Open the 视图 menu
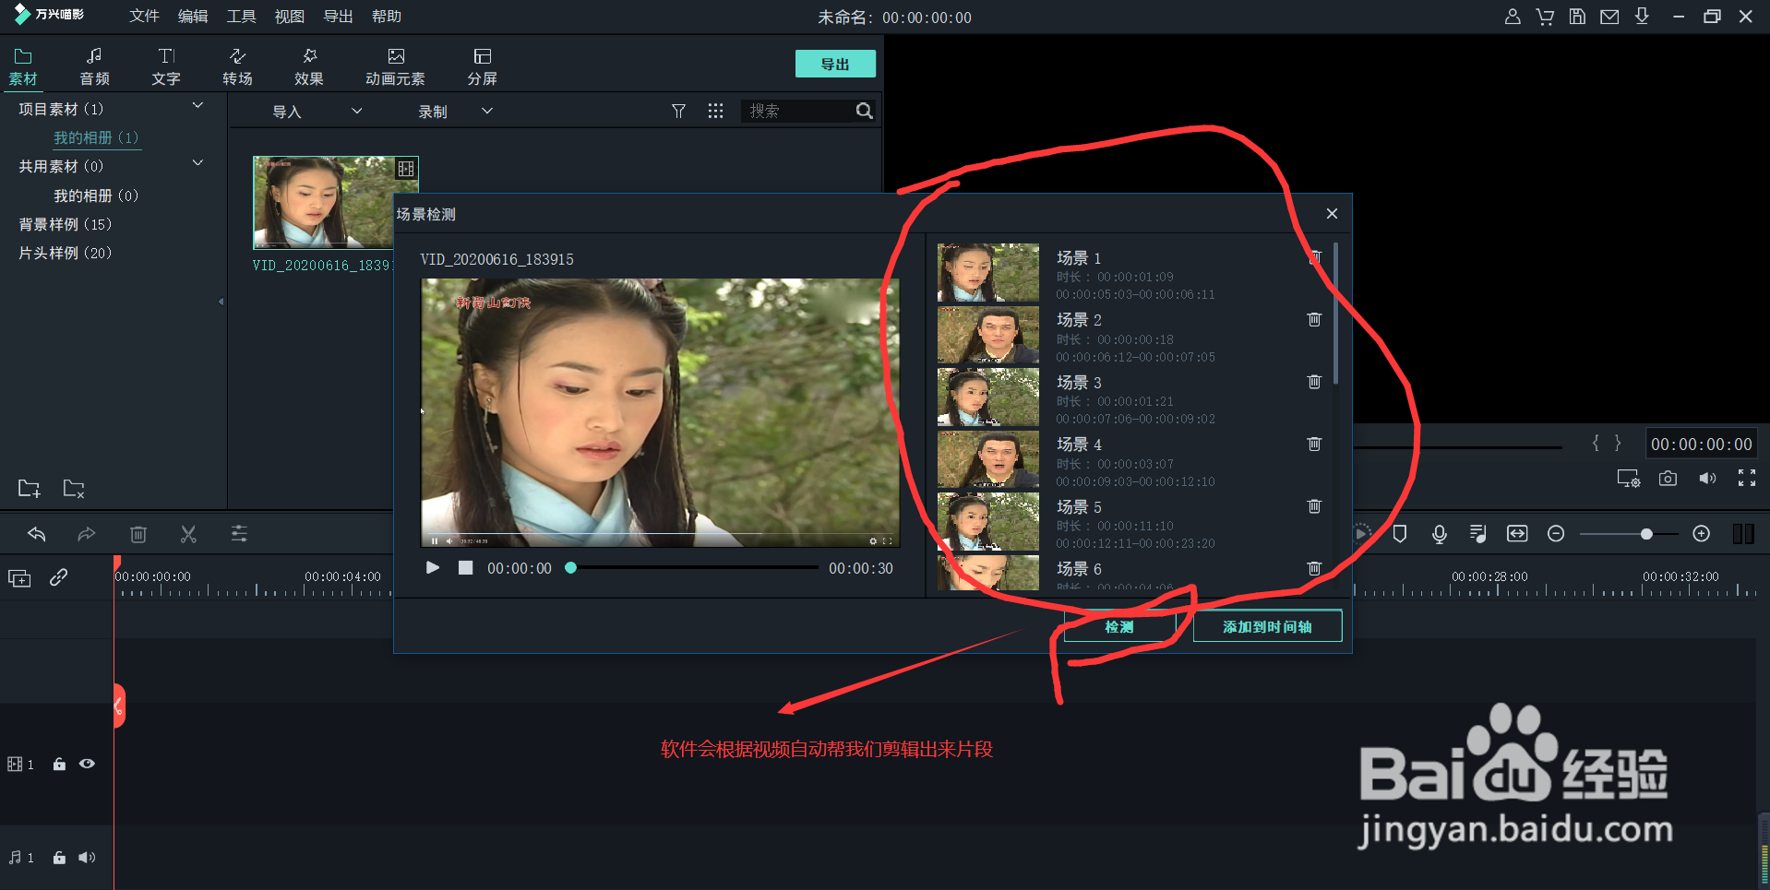The width and height of the screenshot is (1770, 890). click(290, 17)
